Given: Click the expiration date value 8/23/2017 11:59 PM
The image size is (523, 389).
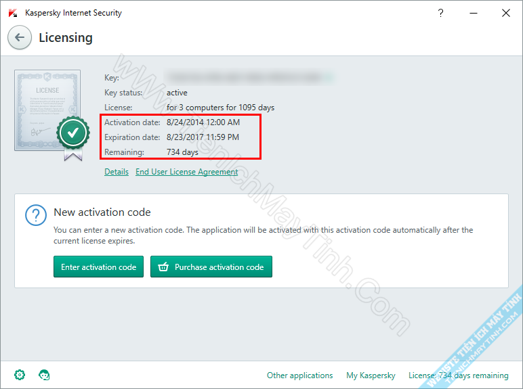Looking at the screenshot, I should pyautogui.click(x=203, y=137).
